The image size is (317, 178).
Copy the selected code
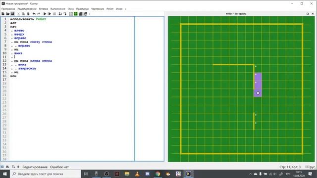point(23,14)
